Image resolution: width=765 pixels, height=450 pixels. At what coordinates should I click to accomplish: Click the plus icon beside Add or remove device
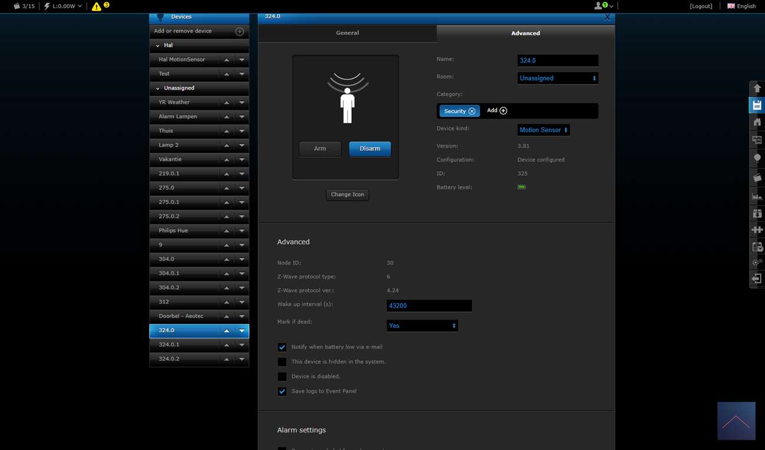click(x=240, y=31)
